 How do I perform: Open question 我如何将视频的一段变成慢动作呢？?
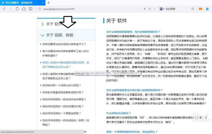63,107
